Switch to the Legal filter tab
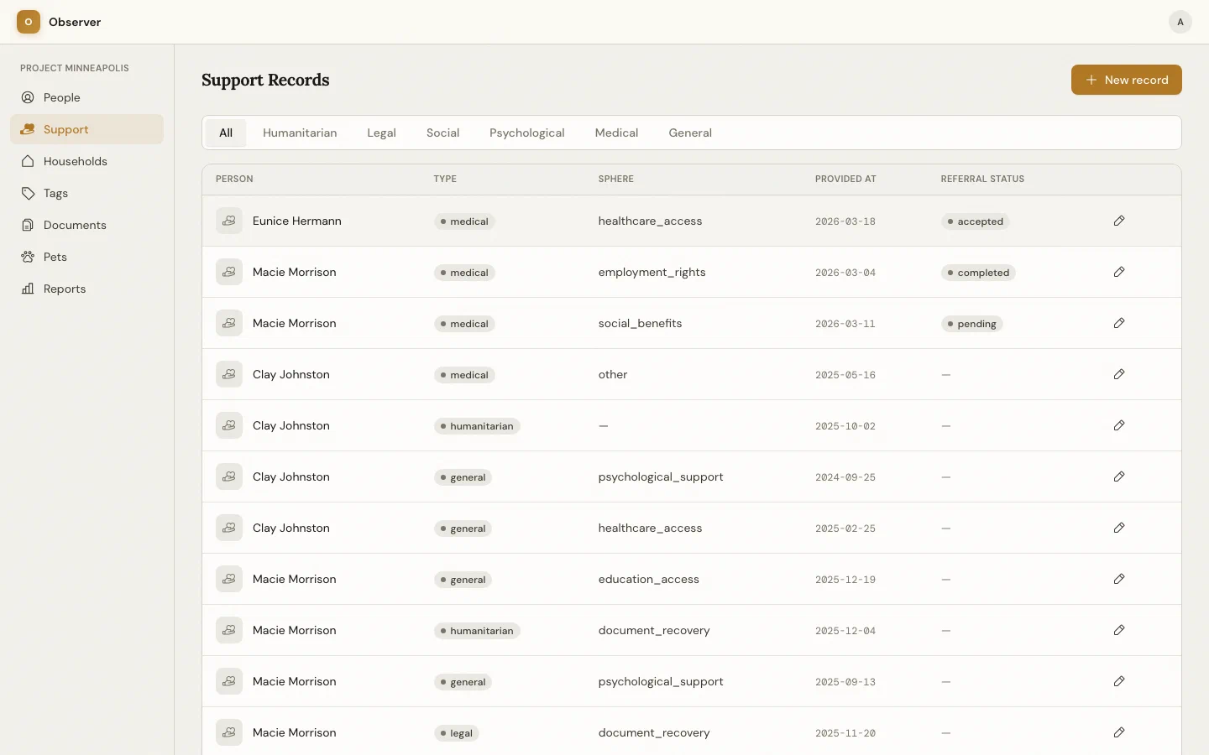 click(x=381, y=133)
